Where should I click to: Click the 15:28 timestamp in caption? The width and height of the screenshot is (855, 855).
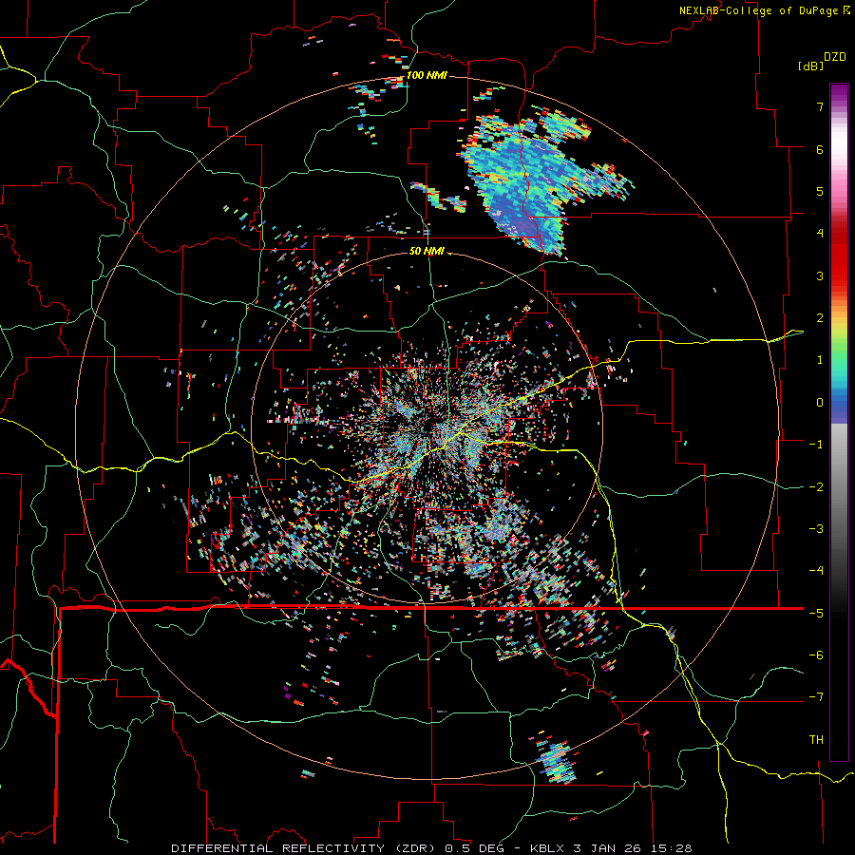[x=674, y=848]
